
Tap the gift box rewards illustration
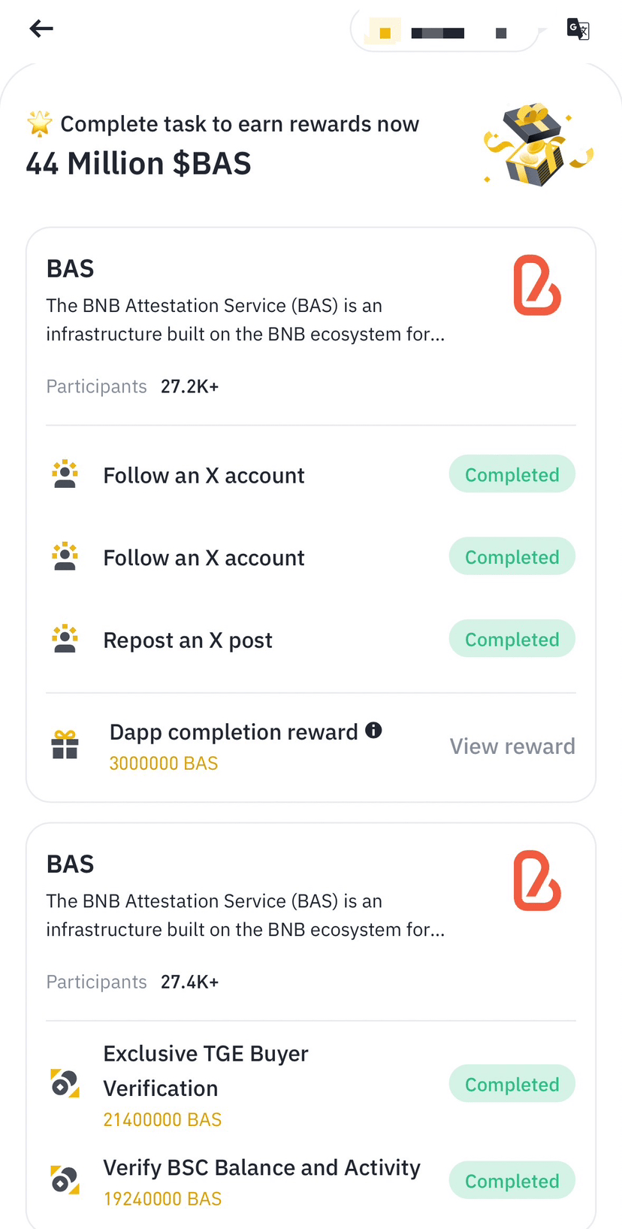click(x=536, y=144)
